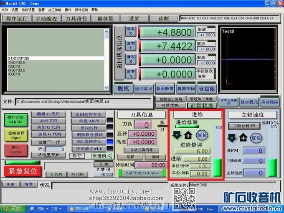Switch to the 诊断 diagnostics tab
The width and height of the screenshot is (284, 213).
tap(164, 19)
